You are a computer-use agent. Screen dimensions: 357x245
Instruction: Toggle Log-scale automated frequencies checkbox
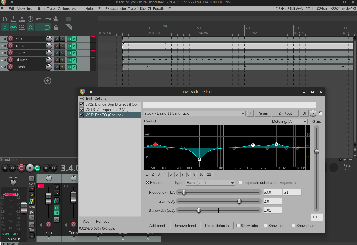241,183
